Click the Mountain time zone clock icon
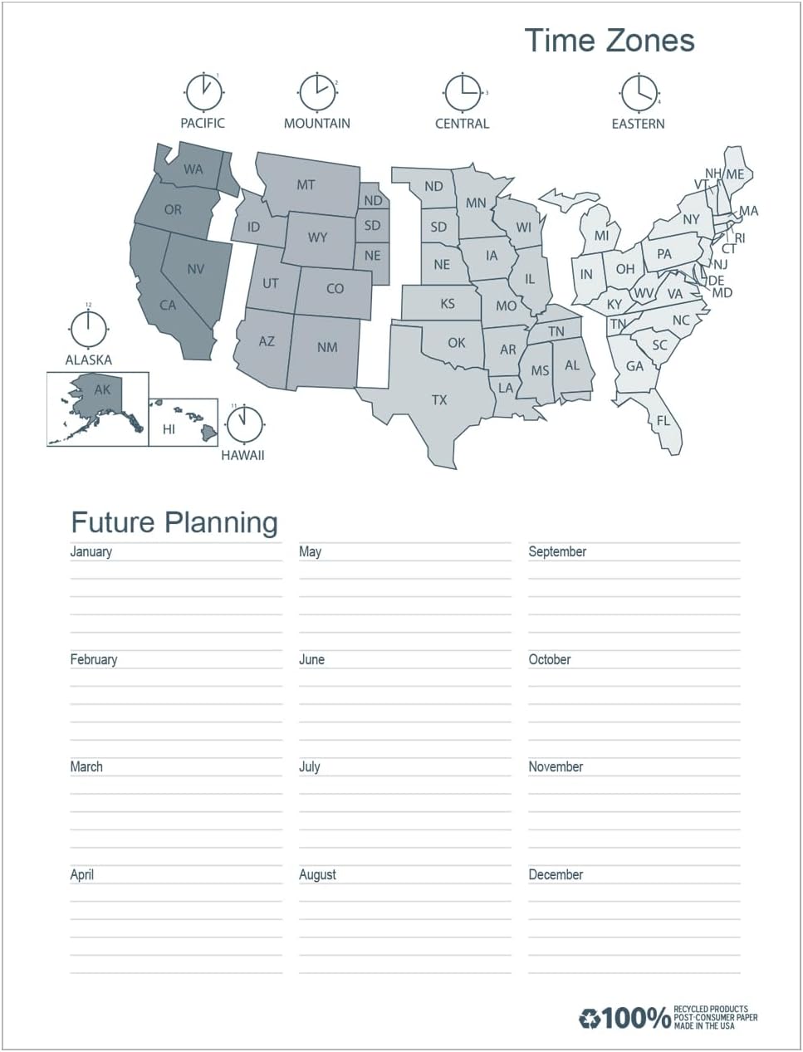 click(x=317, y=92)
